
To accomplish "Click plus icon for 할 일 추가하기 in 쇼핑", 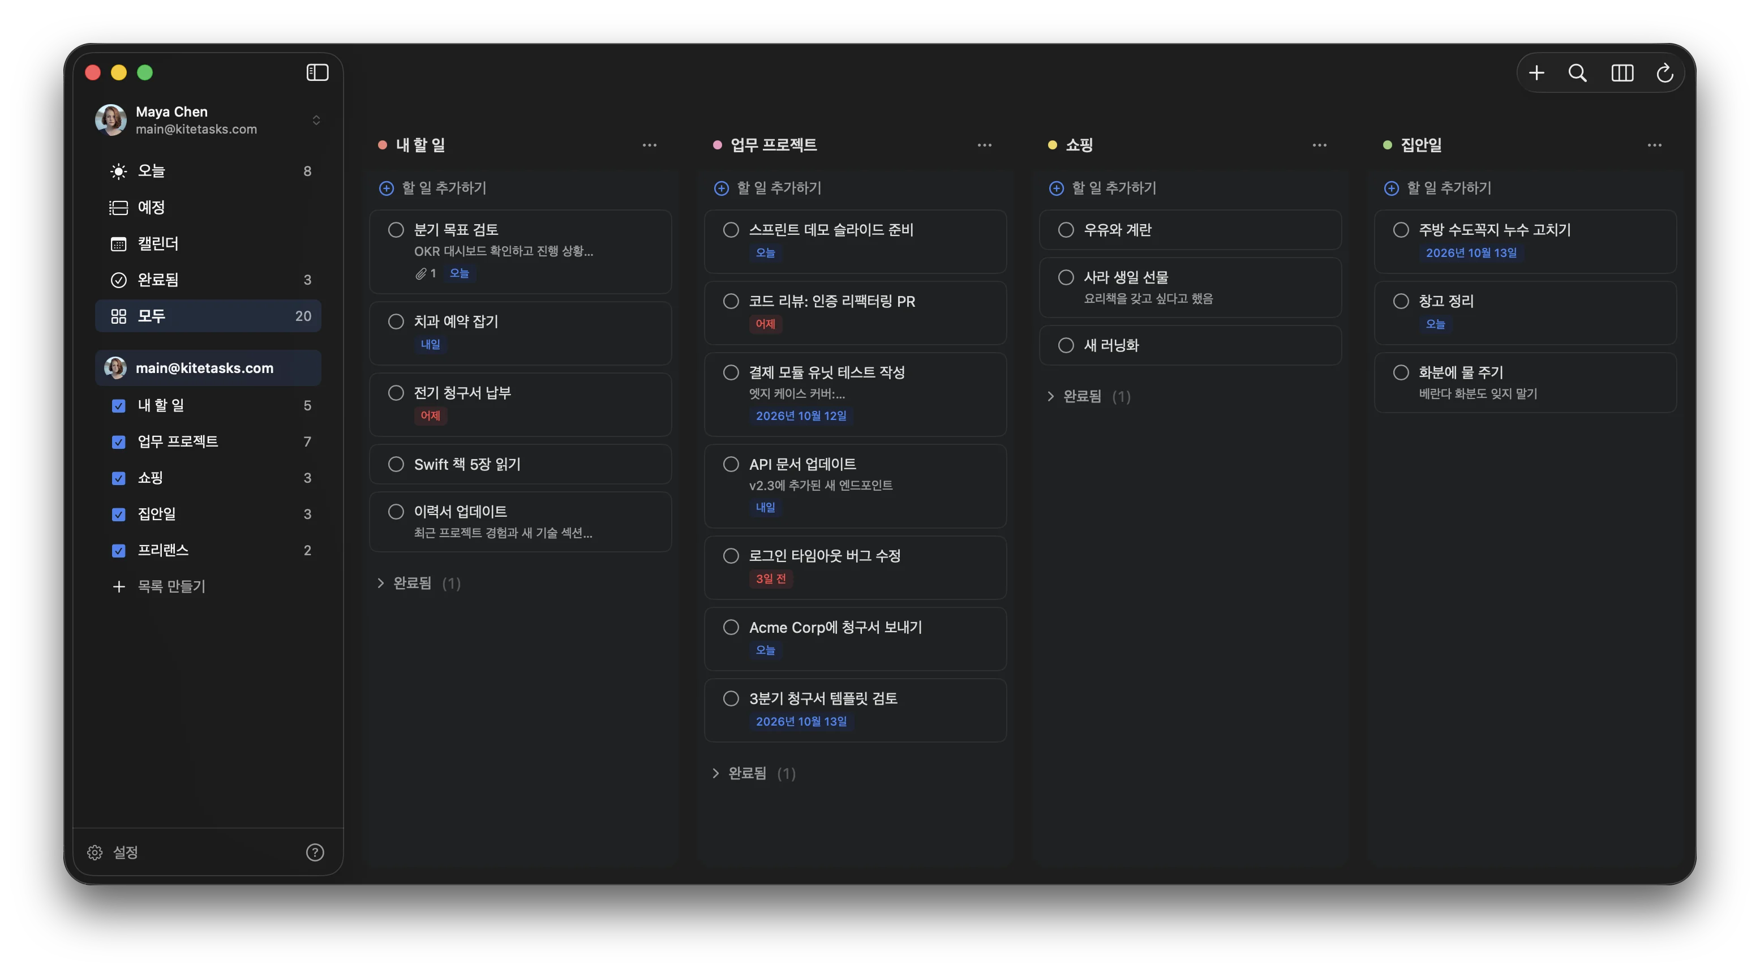I will 1056,188.
